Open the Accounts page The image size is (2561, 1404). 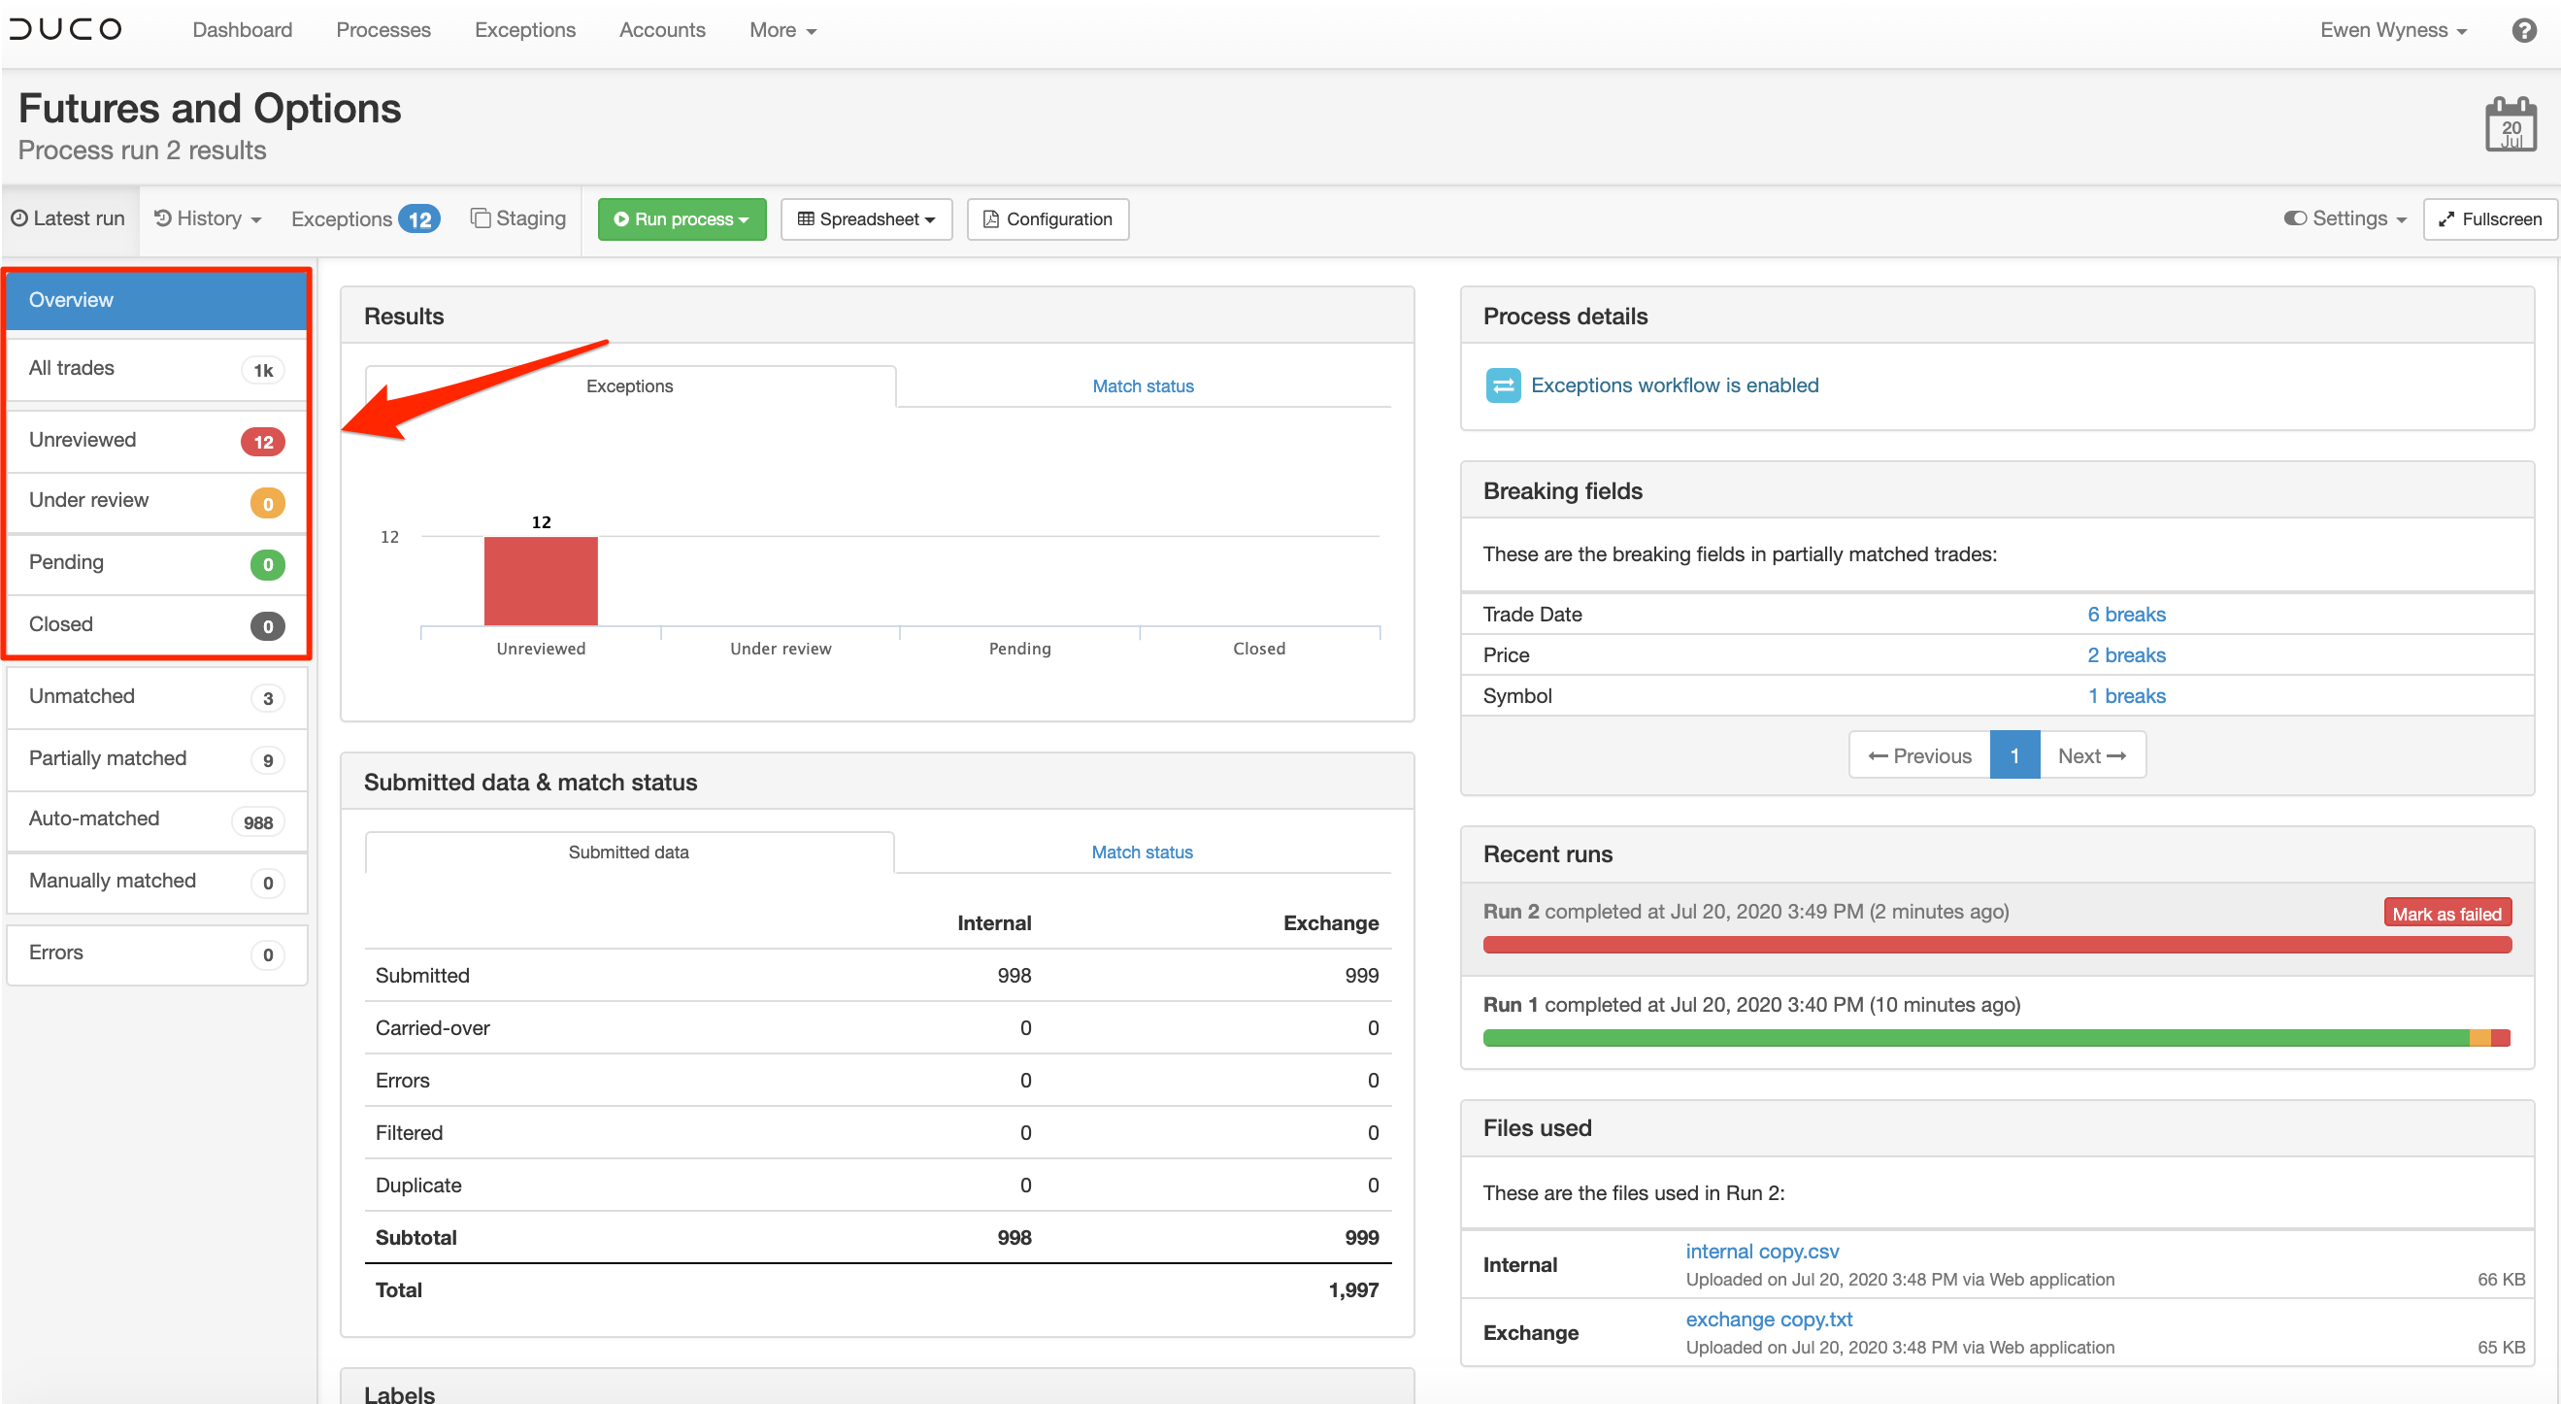662,30
